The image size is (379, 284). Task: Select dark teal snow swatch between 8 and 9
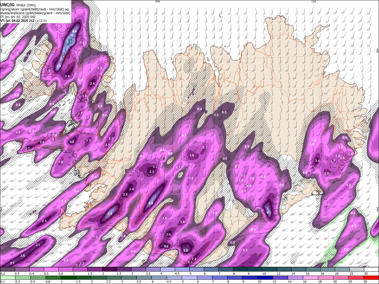[x=240, y=270]
